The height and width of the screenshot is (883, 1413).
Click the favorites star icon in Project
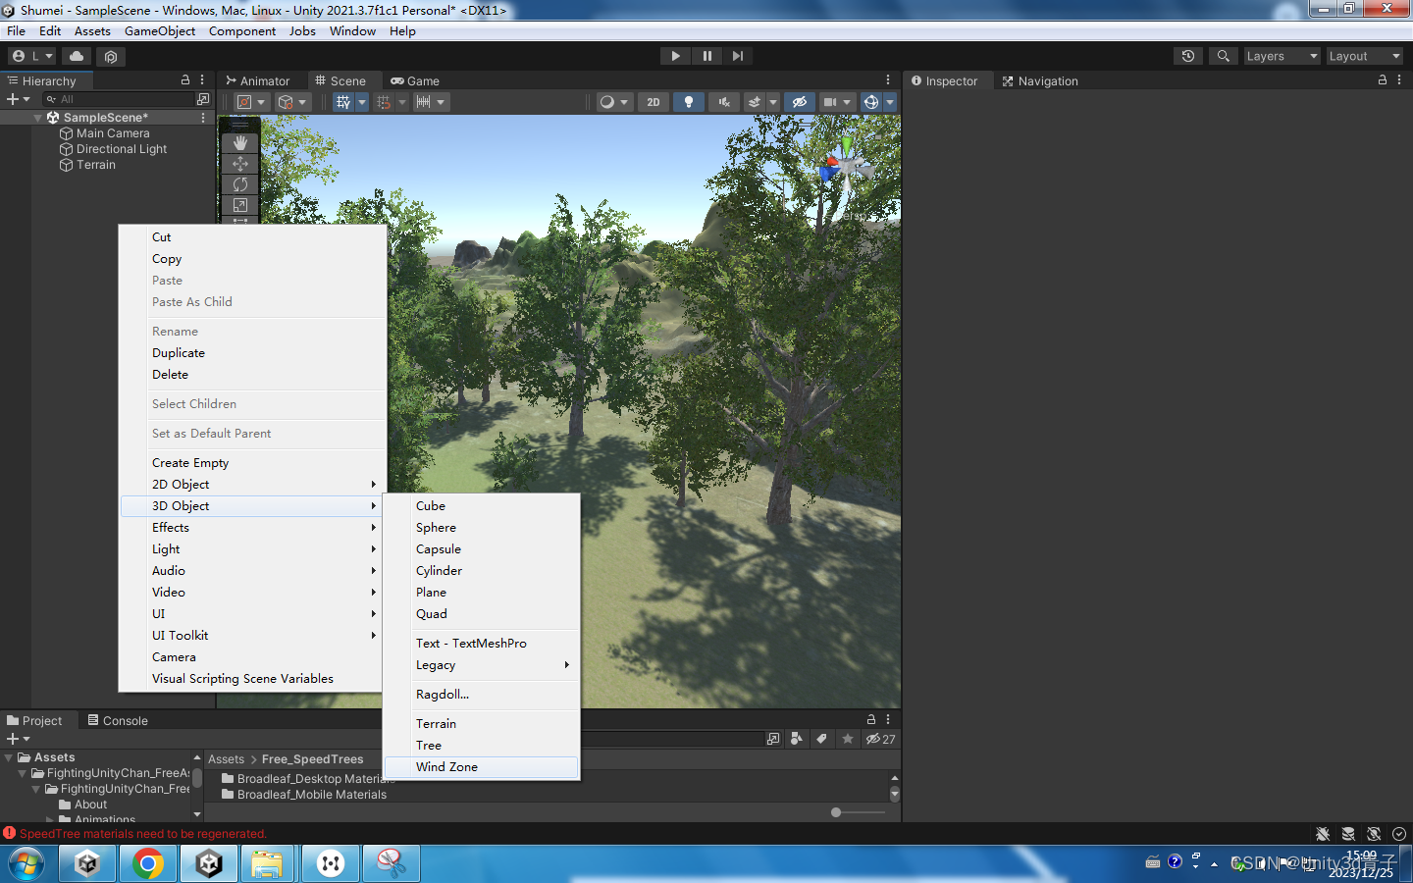[848, 739]
